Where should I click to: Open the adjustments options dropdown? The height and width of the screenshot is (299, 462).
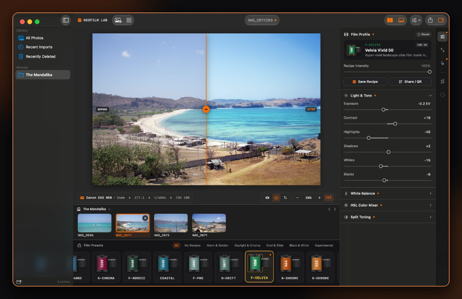tap(416, 20)
